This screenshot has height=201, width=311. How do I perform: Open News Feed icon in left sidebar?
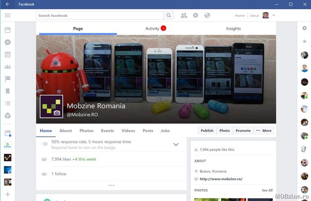tap(7, 30)
